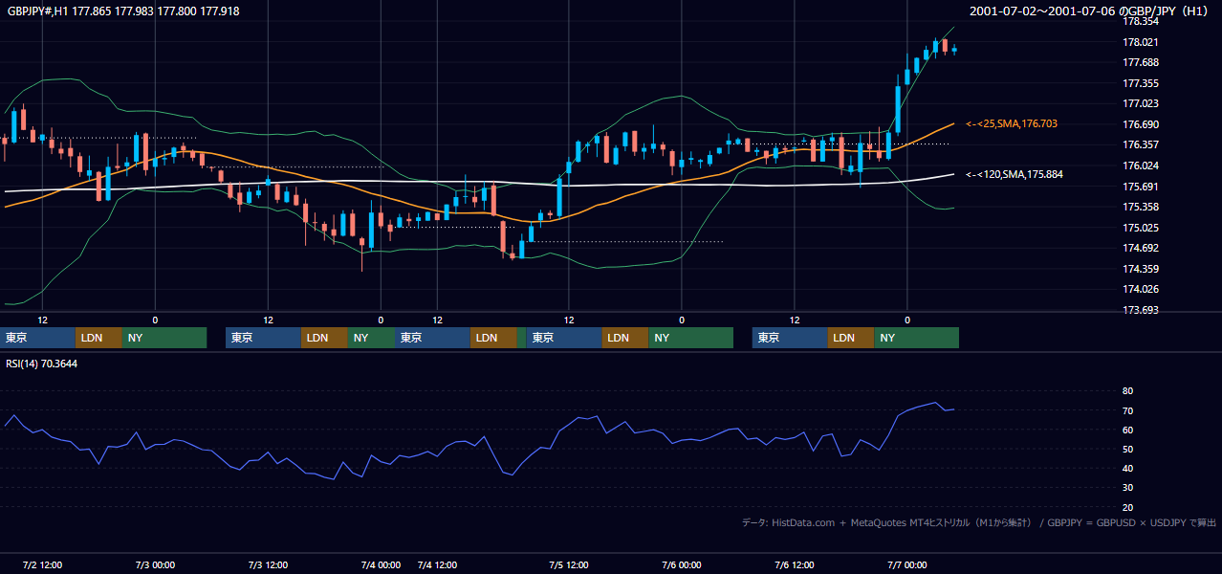1222x574 pixels.
Task: Click RSI axis level 80
Action: 1127,391
